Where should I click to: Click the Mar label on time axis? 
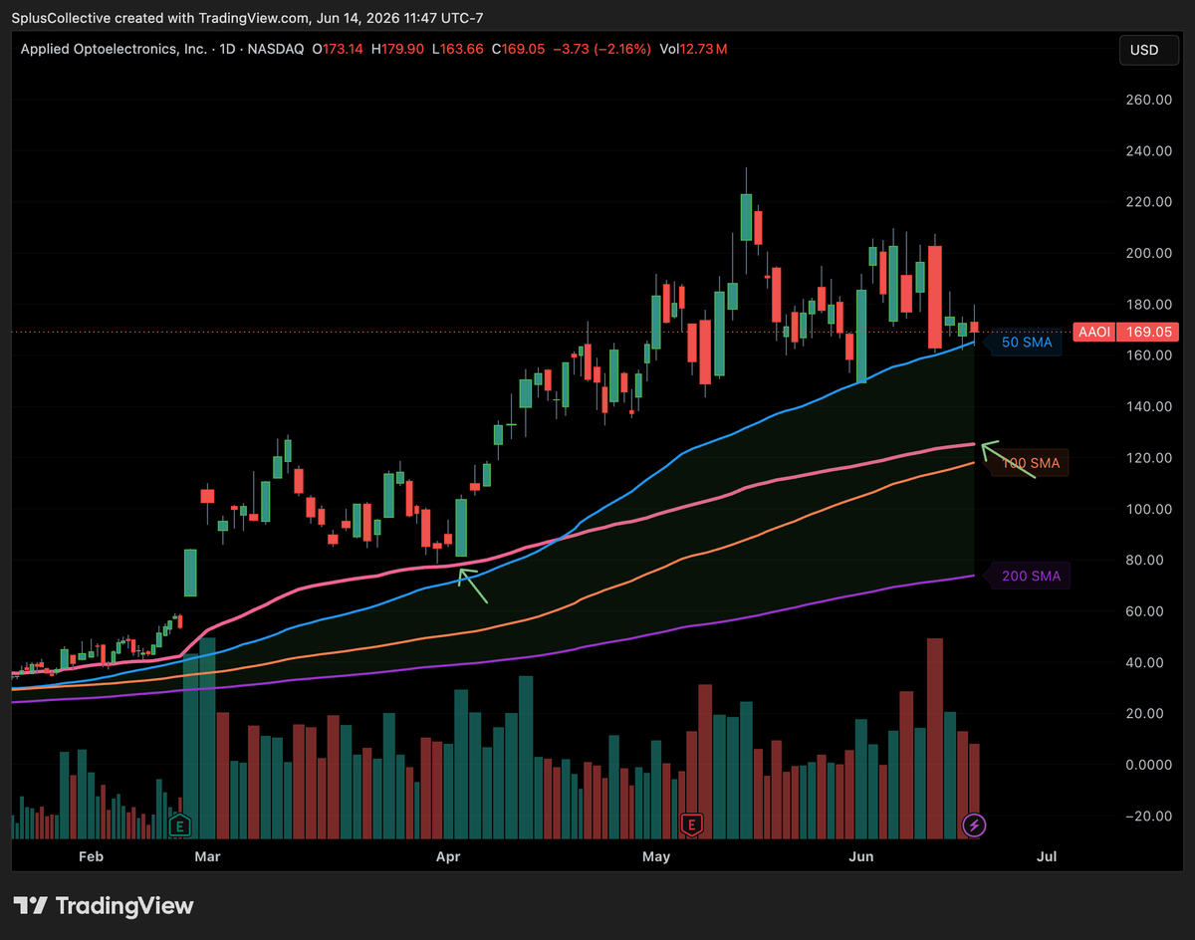[207, 856]
